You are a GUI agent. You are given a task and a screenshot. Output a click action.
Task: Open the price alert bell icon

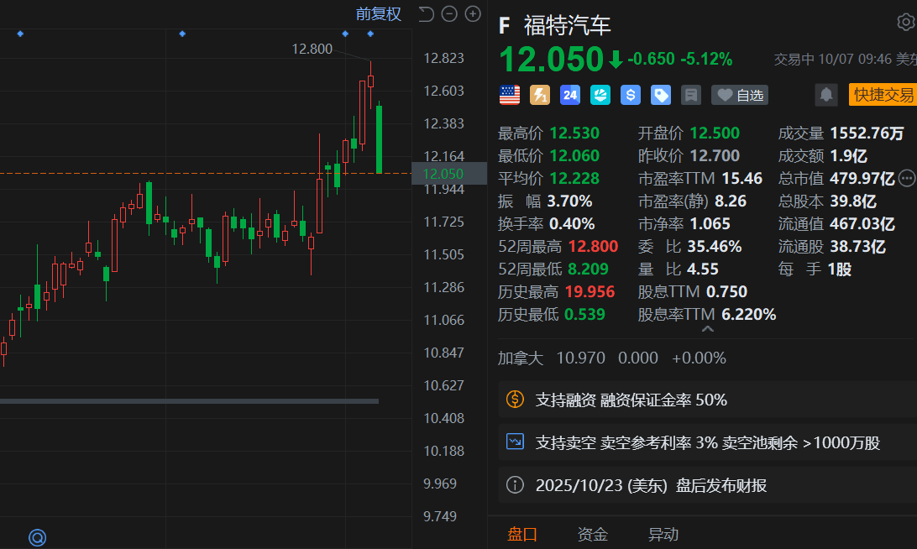pos(826,95)
